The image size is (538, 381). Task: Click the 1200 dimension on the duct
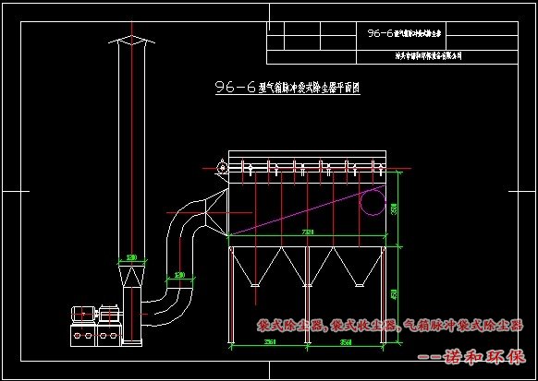(x=179, y=275)
